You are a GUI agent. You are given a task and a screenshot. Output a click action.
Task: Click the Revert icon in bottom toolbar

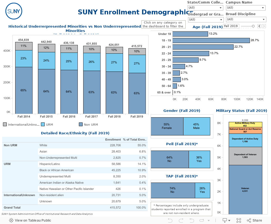[x=192, y=220]
